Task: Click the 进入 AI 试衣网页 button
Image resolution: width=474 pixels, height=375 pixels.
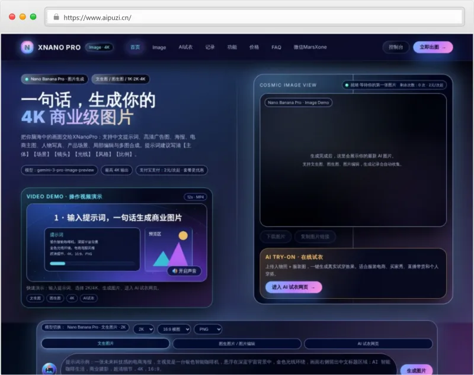Action: (293, 287)
